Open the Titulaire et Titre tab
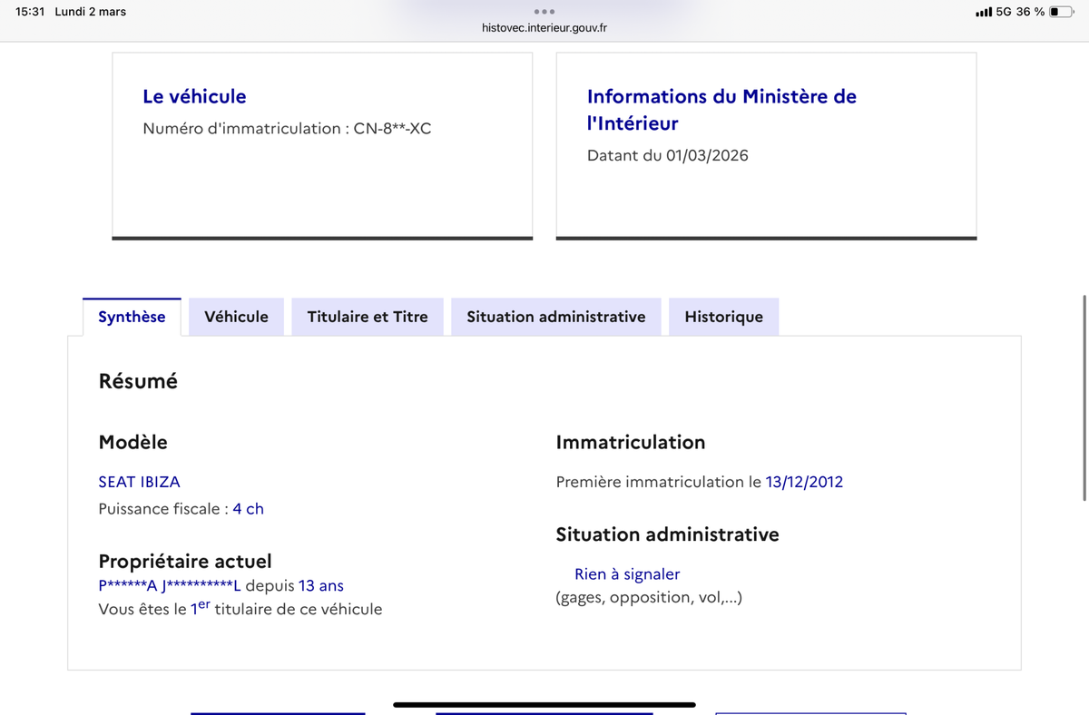 pyautogui.click(x=368, y=317)
